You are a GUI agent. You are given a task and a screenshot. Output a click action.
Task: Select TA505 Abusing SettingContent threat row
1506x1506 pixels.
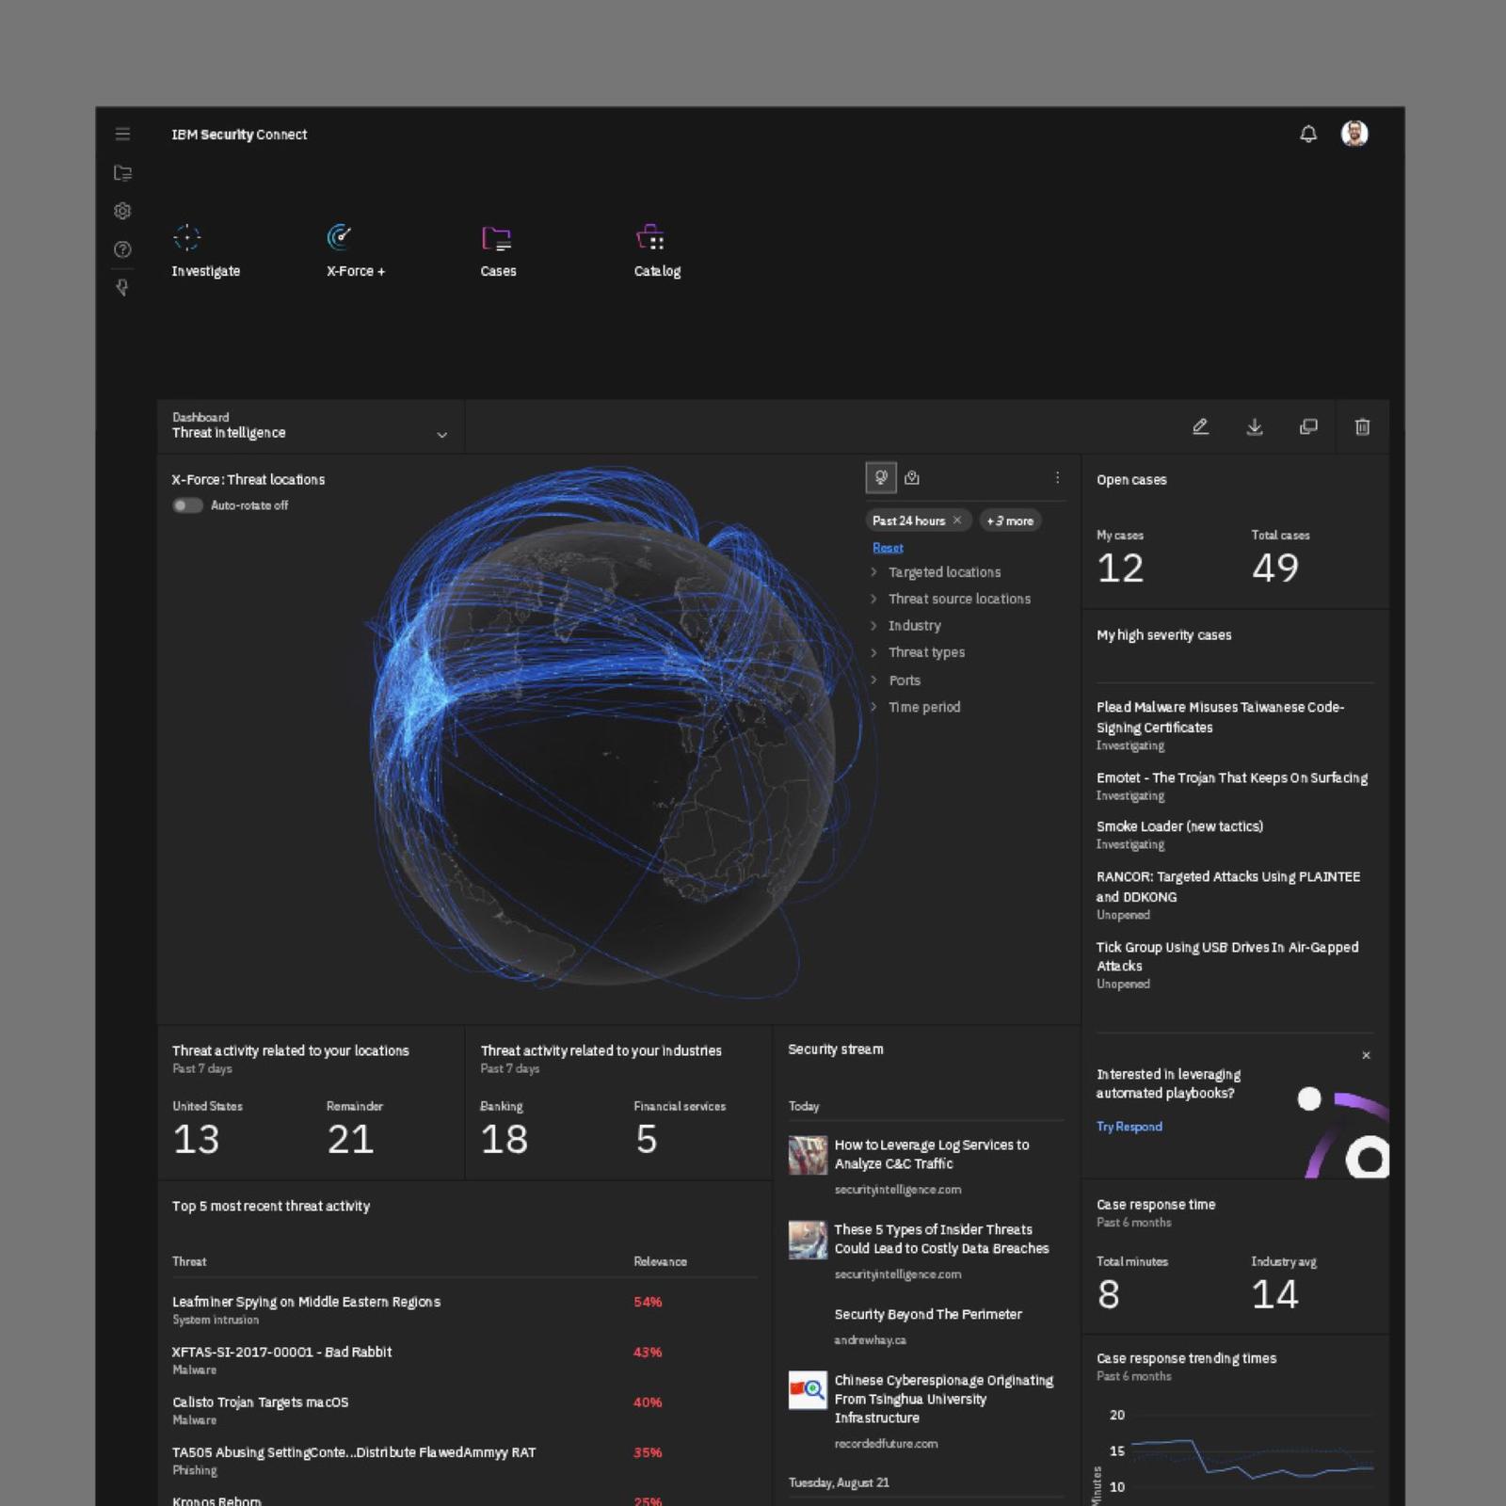coord(354,1452)
